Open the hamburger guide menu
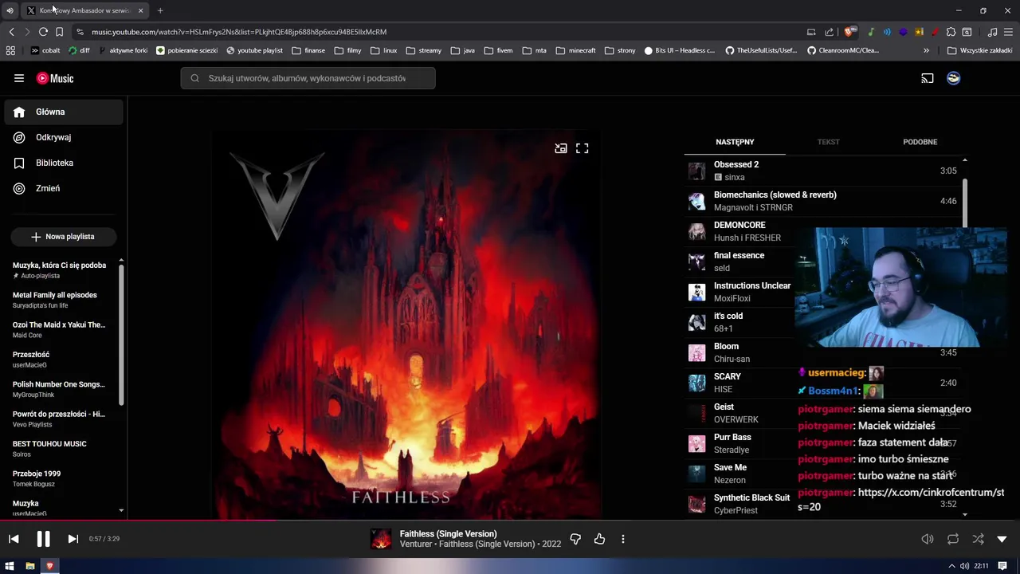 click(x=19, y=78)
